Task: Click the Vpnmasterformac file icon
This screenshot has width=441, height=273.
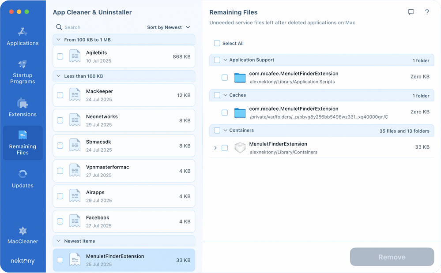Action: (x=75, y=171)
